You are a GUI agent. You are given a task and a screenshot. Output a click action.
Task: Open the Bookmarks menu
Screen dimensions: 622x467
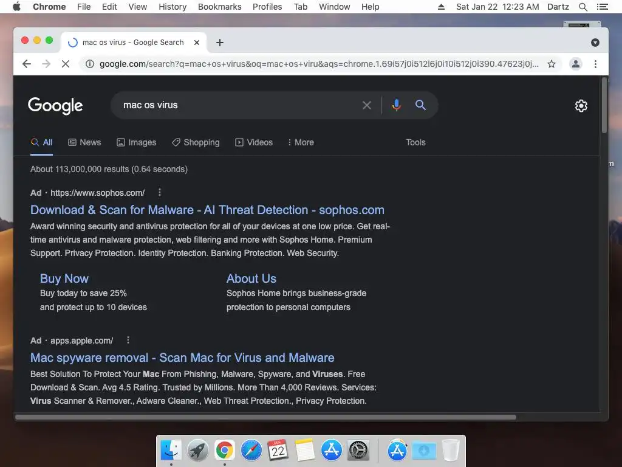(220, 7)
